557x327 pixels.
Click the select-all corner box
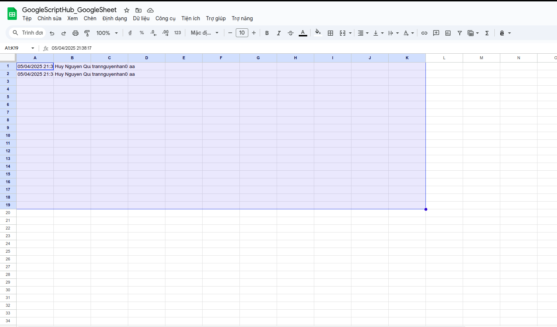(x=8, y=58)
